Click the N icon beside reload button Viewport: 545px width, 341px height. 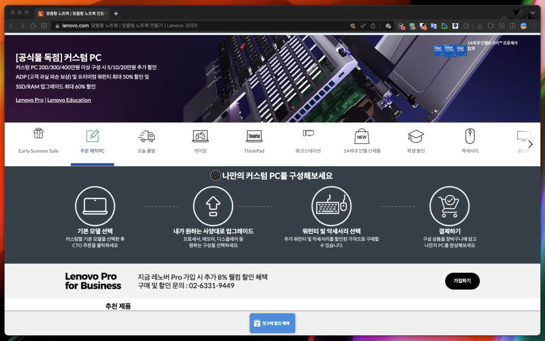[44, 26]
